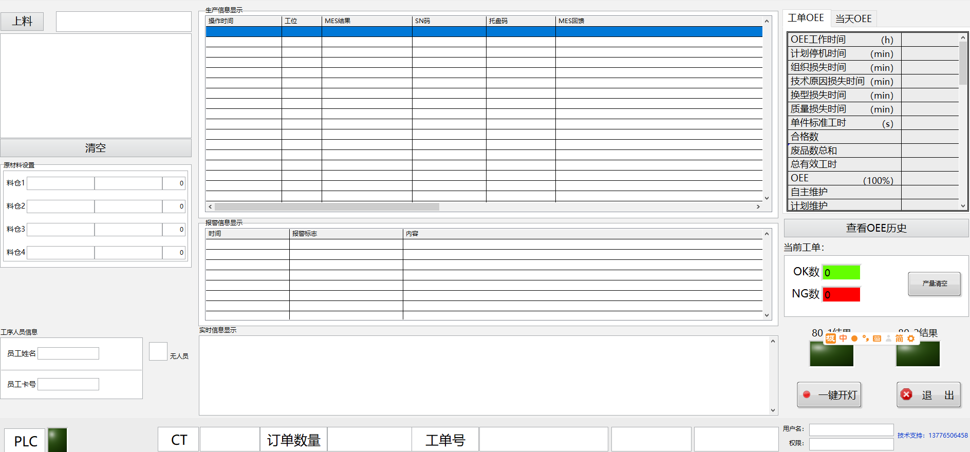970x452 pixels.
Task: Select the 计划停机时间 row
Action: 873,53
